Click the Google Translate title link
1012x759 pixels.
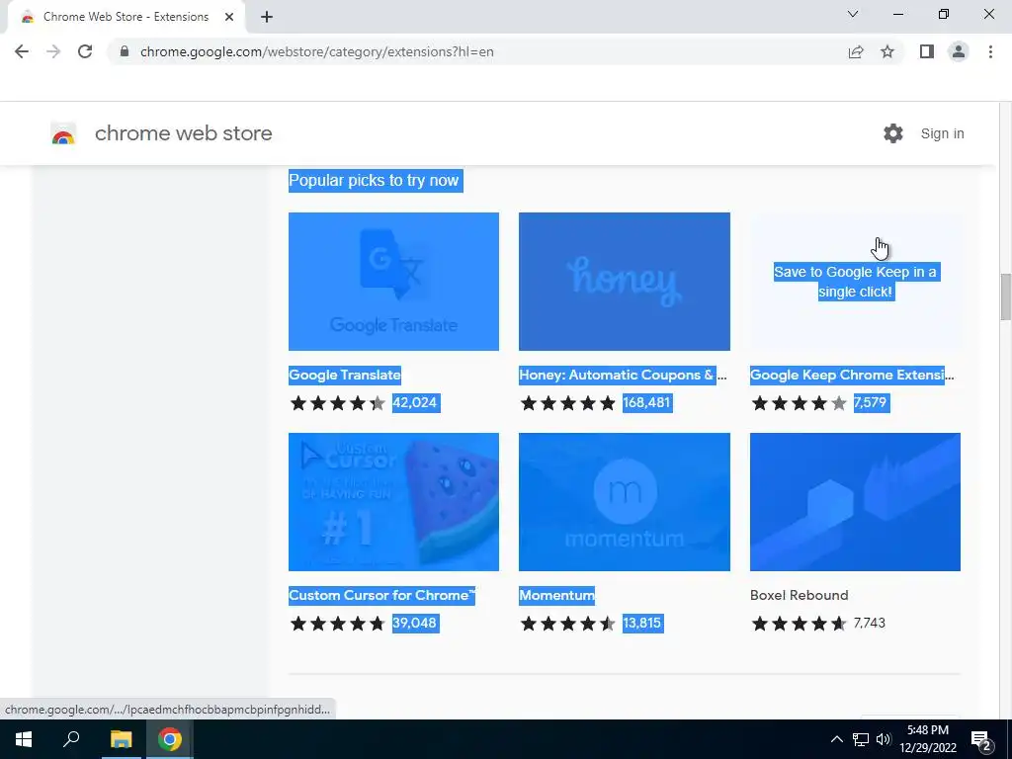[345, 375]
